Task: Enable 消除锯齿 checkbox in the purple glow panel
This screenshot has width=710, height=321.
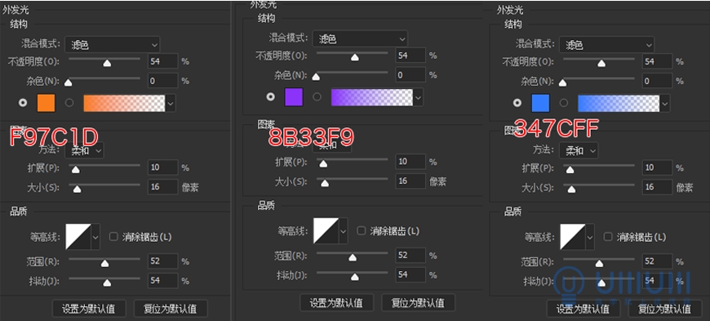Action: tap(361, 231)
